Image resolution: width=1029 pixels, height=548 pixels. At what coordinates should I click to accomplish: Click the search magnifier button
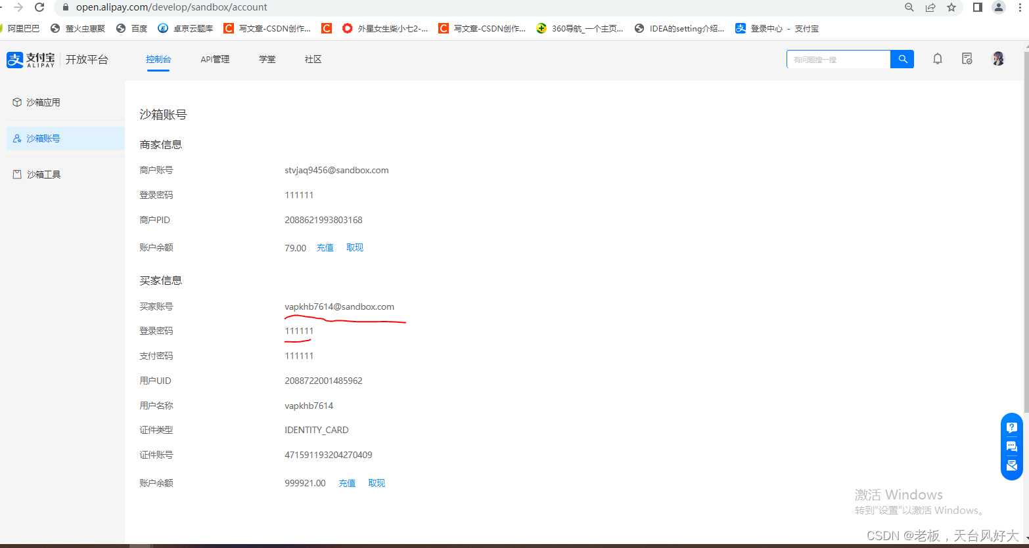click(x=902, y=59)
